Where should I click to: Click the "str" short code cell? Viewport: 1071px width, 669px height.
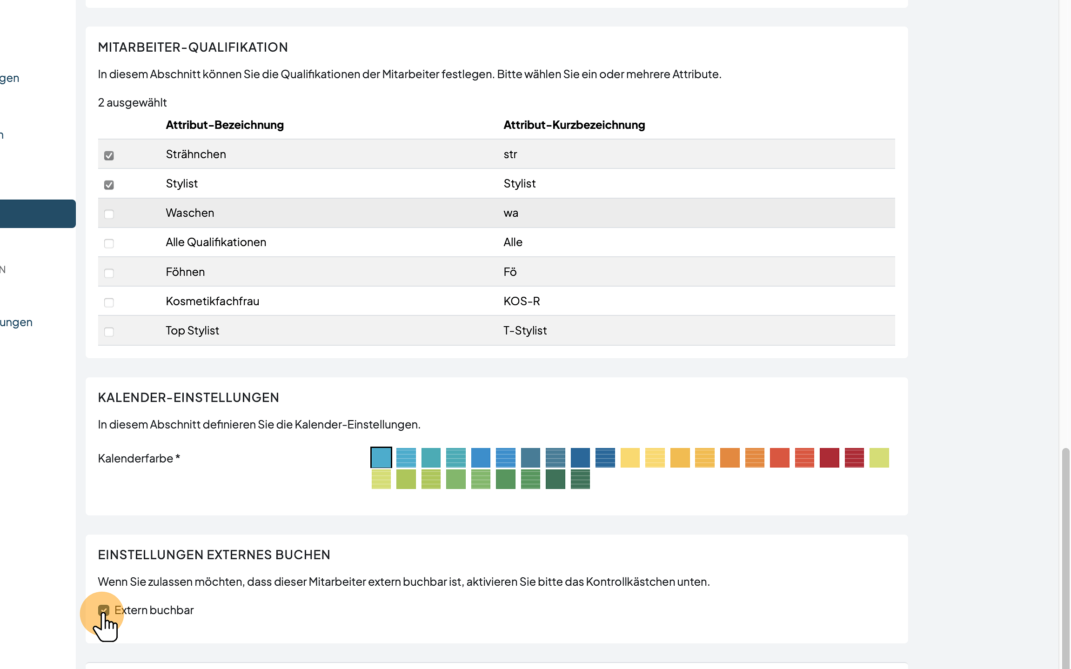(x=510, y=154)
